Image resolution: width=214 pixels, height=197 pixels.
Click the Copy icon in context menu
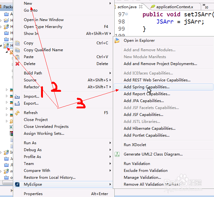tap(17, 43)
